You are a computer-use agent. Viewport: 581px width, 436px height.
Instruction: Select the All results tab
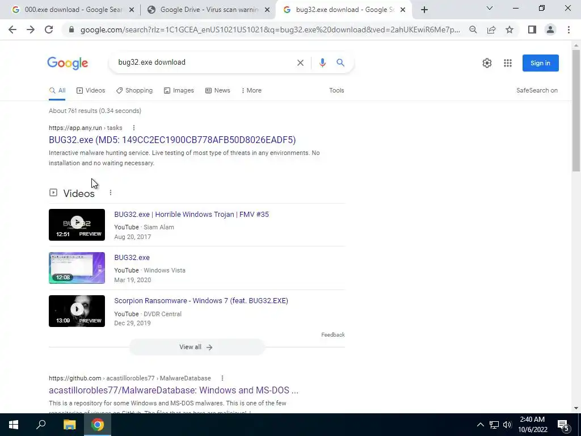[x=57, y=90]
